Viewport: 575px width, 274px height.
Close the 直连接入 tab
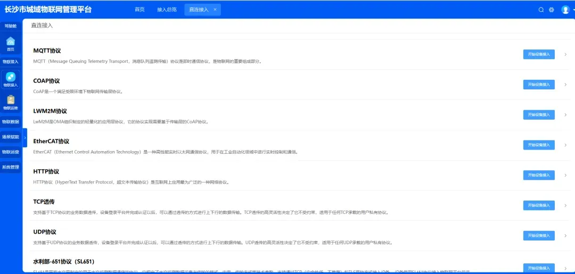tap(215, 10)
